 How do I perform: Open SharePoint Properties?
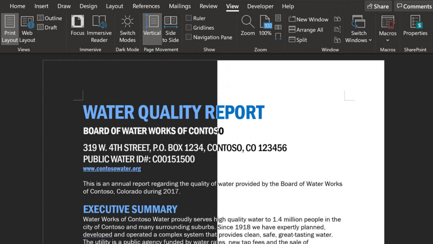[x=415, y=22]
